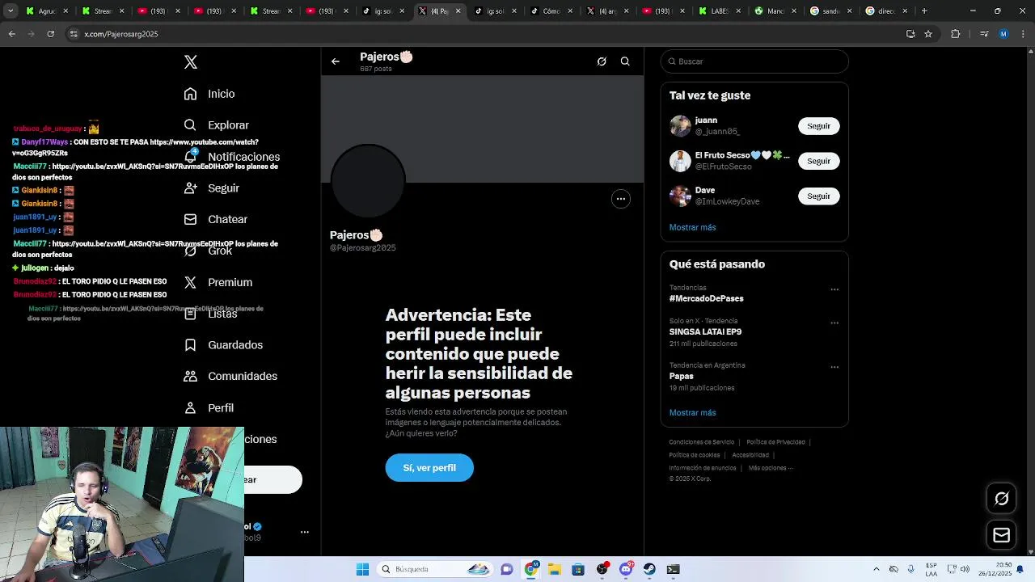Click the install app icon in the address bar
This screenshot has height=582, width=1035.
(910, 34)
